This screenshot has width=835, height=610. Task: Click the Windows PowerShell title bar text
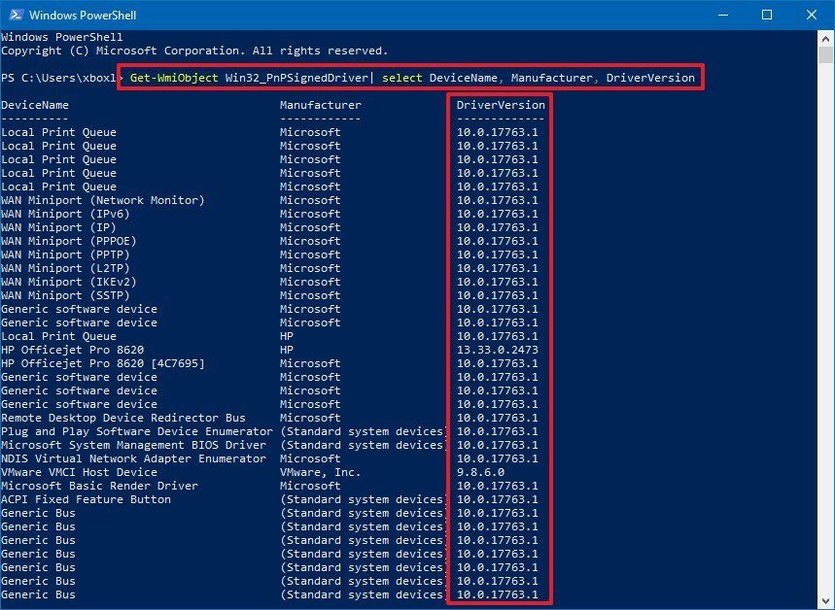tap(84, 15)
